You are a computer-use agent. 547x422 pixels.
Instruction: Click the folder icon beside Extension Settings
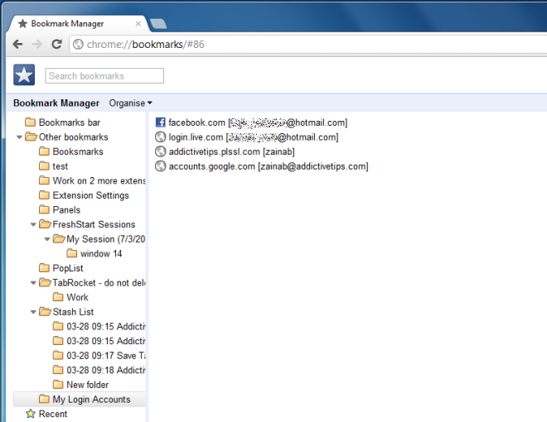[x=44, y=195]
